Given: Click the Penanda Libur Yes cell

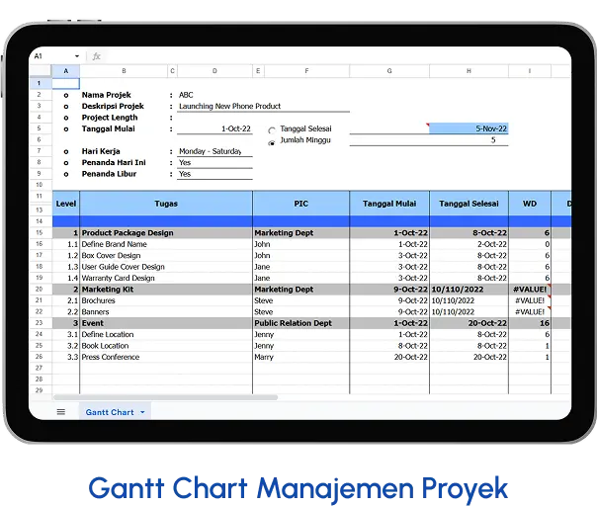Looking at the screenshot, I should pyautogui.click(x=214, y=174).
